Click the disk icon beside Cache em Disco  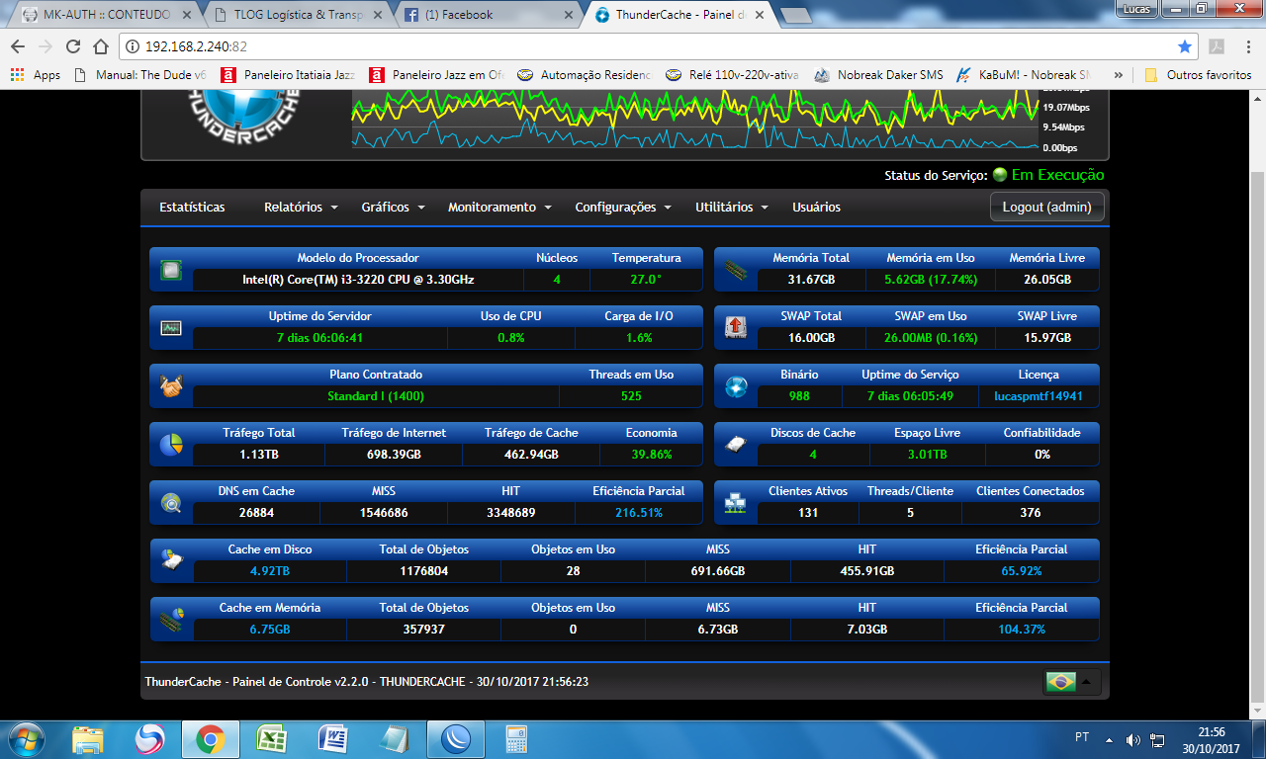tap(171, 561)
